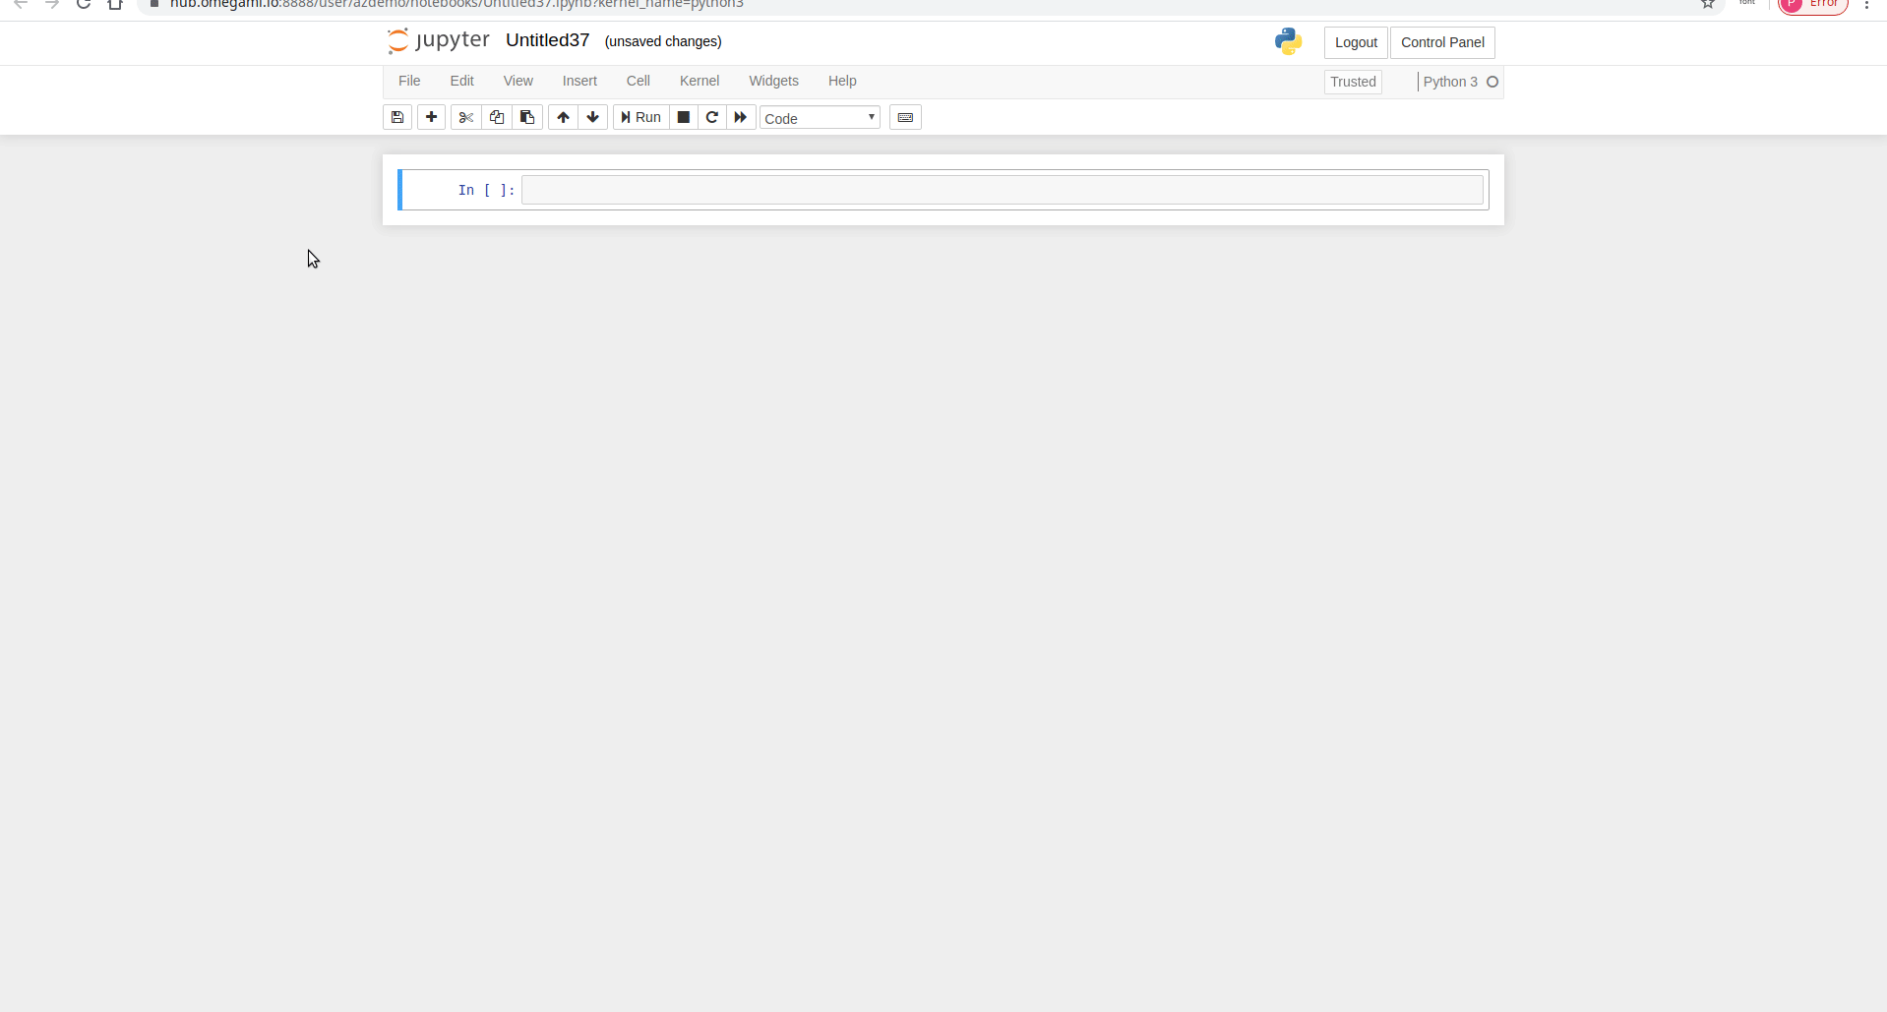
Task: Open the Cell menu
Action: tap(639, 81)
